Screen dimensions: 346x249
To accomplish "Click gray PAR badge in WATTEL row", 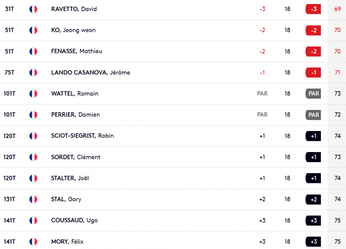I will (x=313, y=94).
